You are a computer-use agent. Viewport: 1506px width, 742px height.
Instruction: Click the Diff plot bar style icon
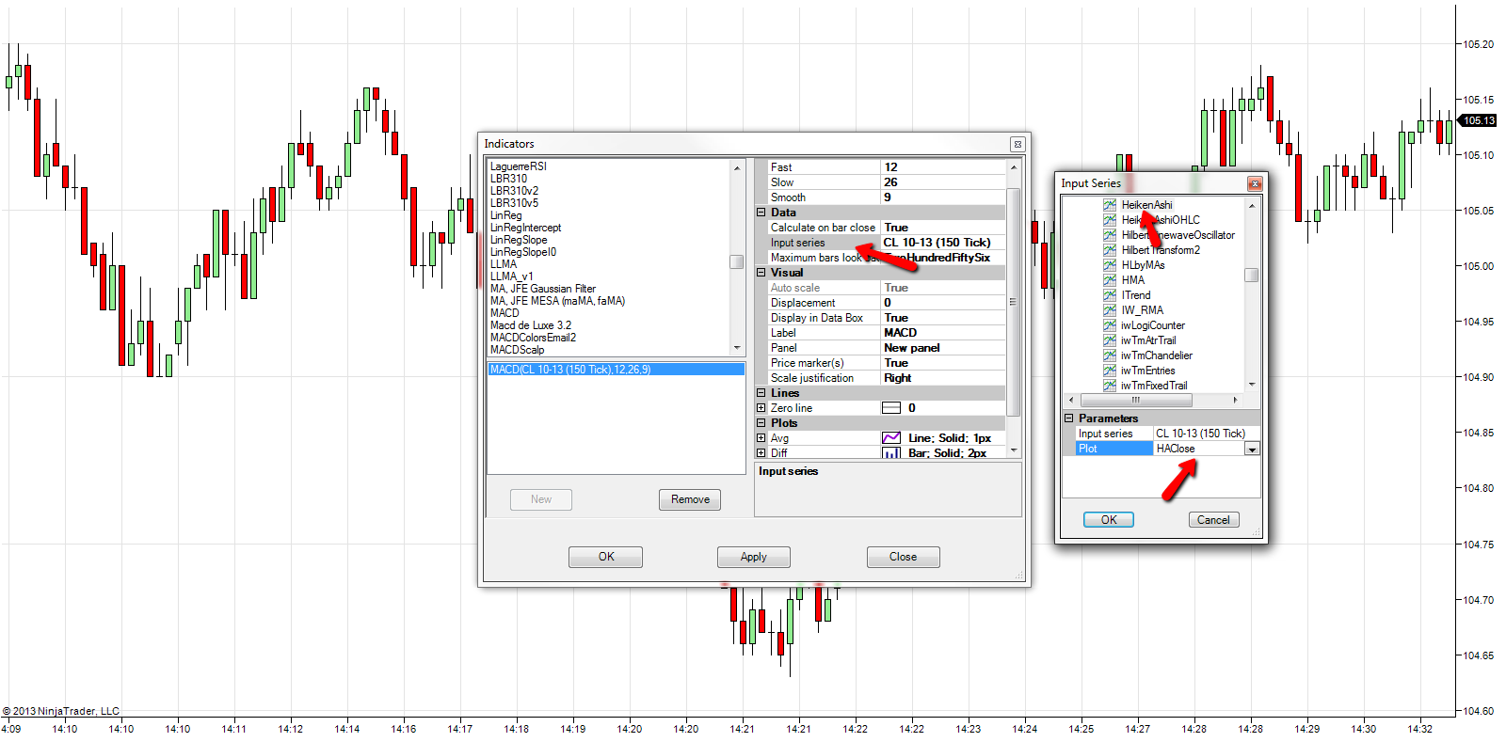pyautogui.click(x=891, y=453)
